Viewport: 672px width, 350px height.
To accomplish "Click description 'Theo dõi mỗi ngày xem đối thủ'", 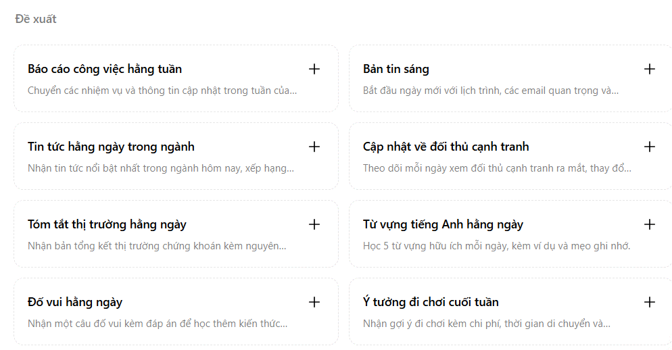I will click(x=497, y=168).
